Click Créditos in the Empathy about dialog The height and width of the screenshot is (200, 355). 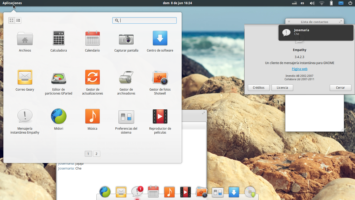[x=259, y=88]
